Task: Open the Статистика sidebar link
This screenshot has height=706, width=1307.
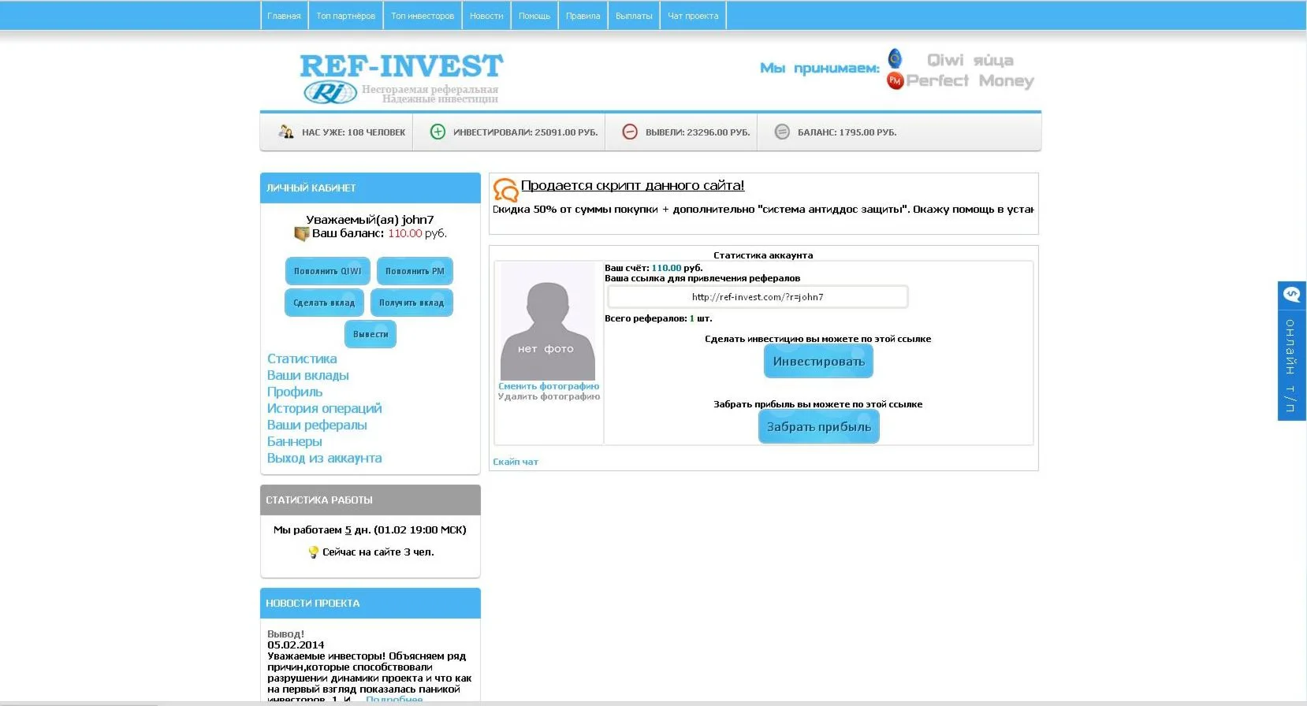Action: (x=302, y=359)
